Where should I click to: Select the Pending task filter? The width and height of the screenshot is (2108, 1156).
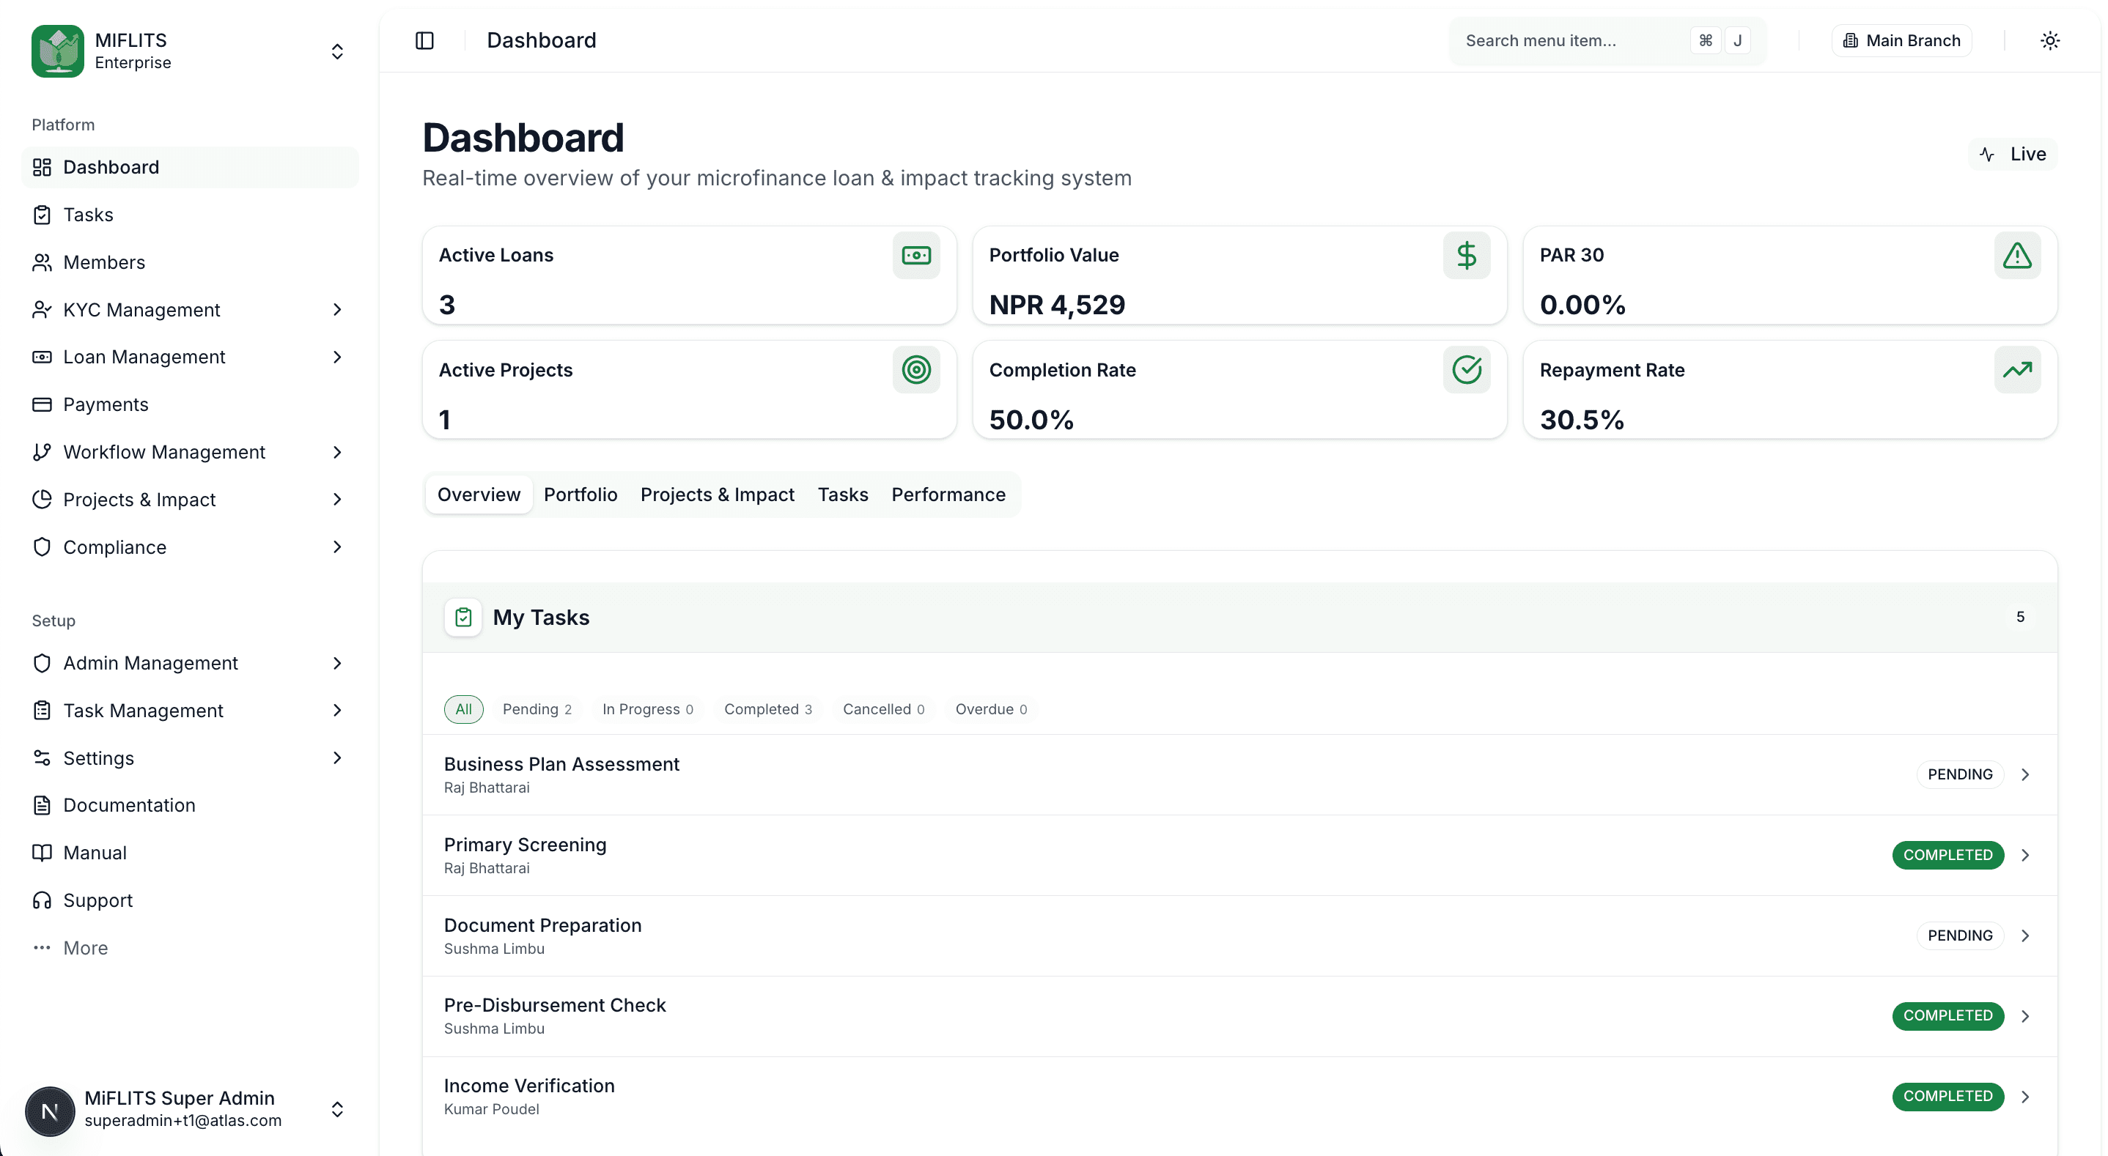point(536,708)
